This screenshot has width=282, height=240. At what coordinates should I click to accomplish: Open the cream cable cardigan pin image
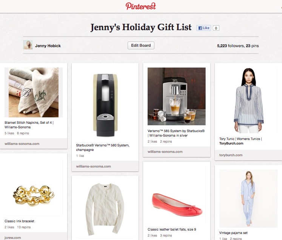coord(105,209)
